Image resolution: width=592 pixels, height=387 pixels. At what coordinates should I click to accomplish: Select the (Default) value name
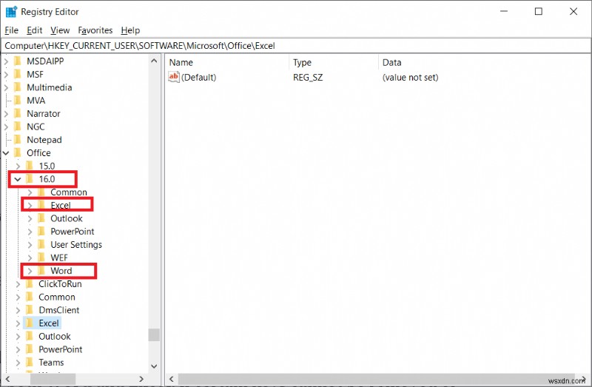[x=198, y=78]
